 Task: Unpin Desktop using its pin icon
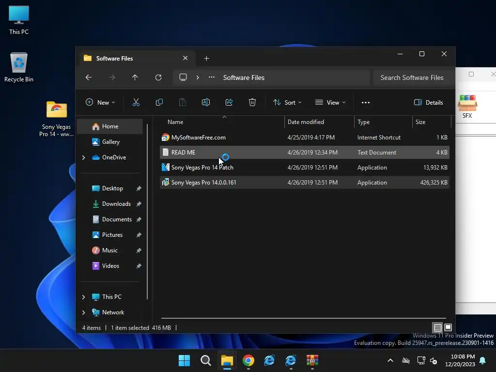click(x=139, y=188)
